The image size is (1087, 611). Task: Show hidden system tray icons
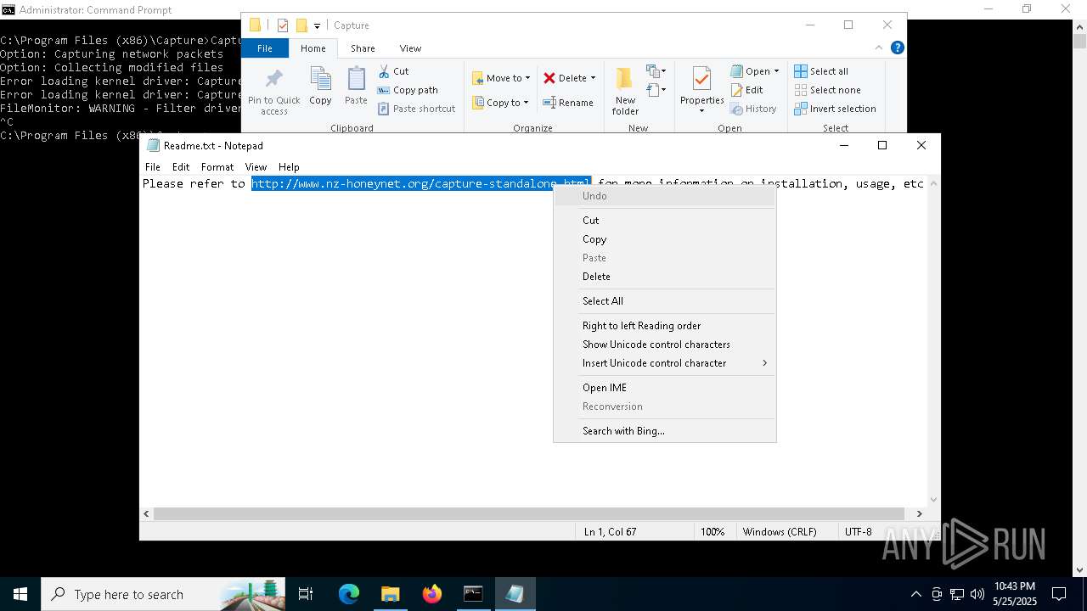click(915, 594)
